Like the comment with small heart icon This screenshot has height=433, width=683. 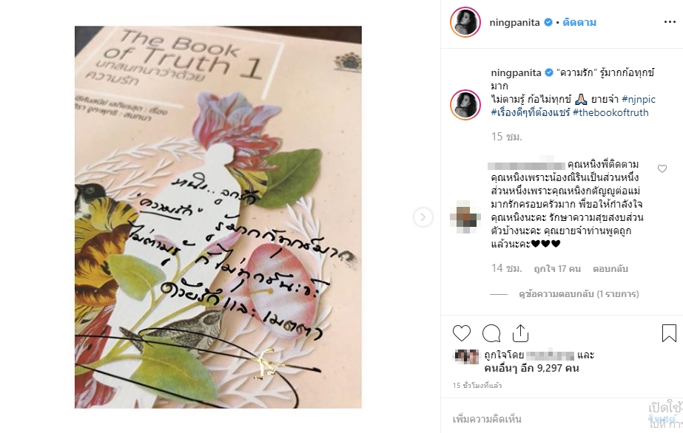pos(662,168)
